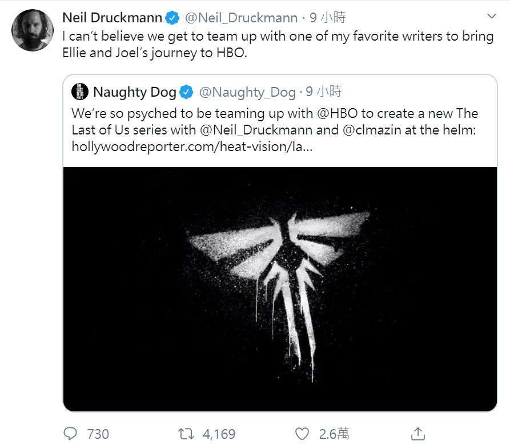Click the @Naughty_Dog handle
510x448 pixels.
point(247,92)
